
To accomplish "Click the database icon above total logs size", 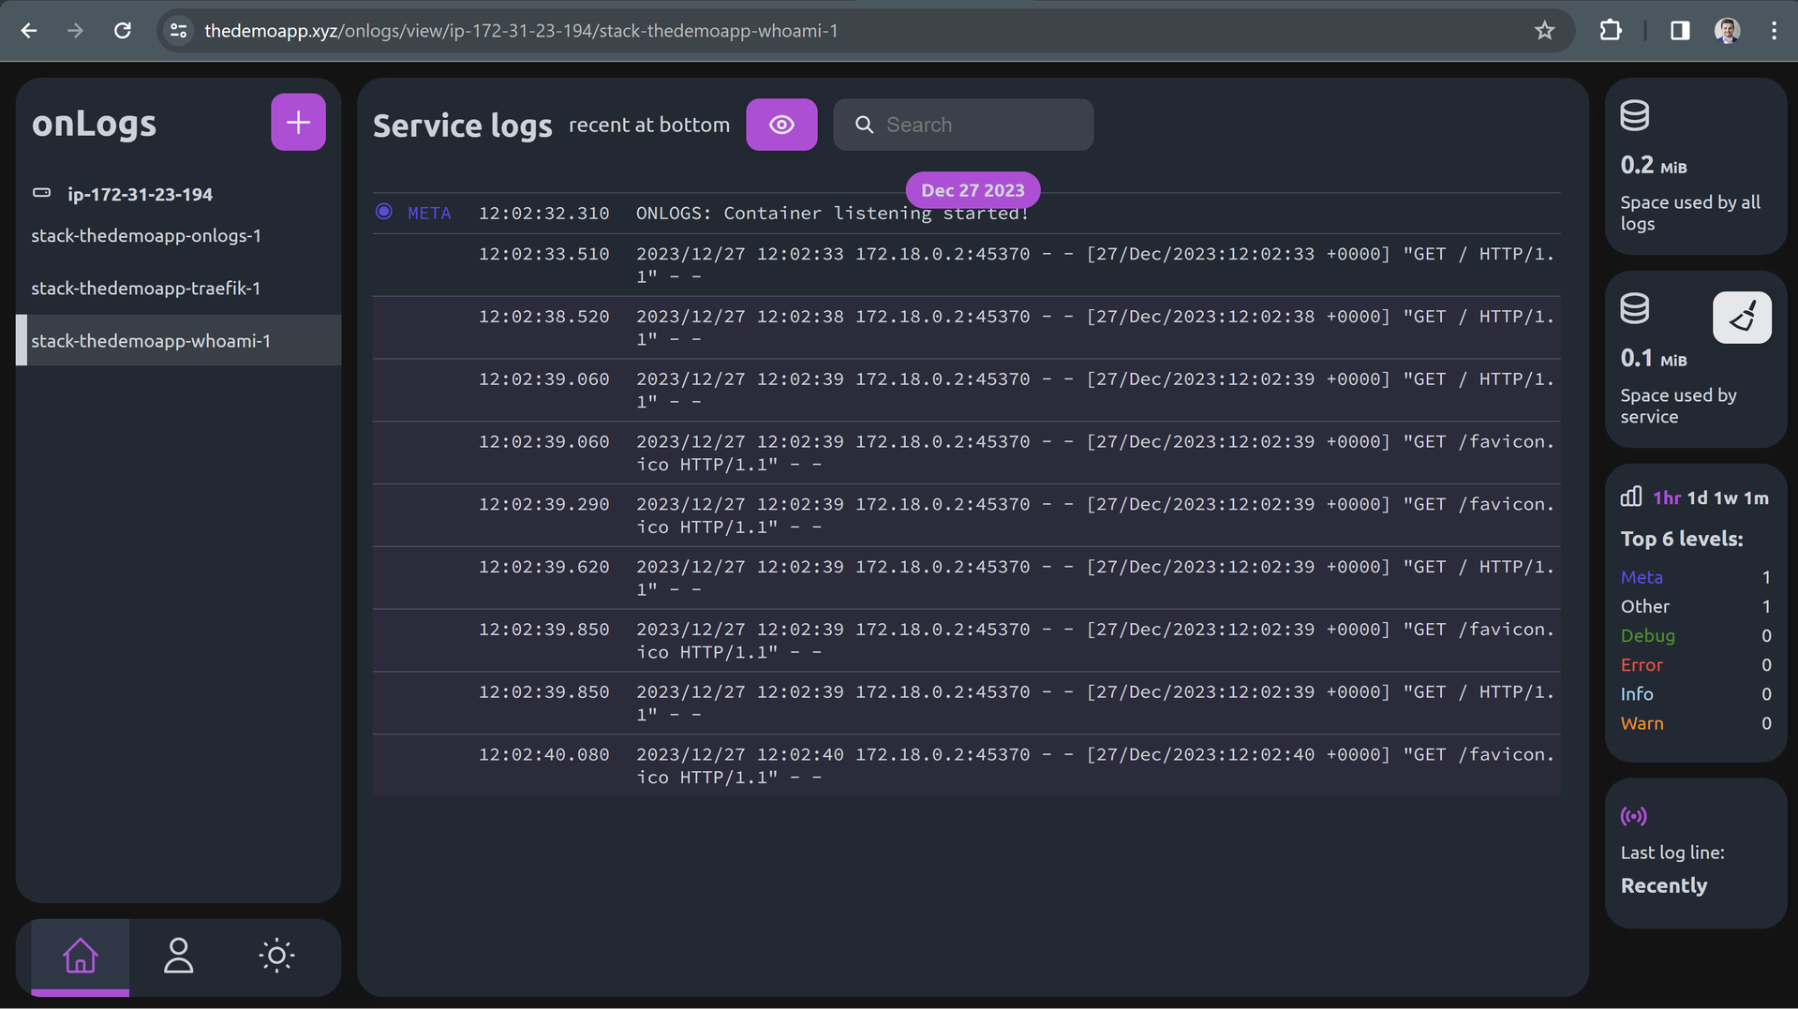I will (1634, 115).
